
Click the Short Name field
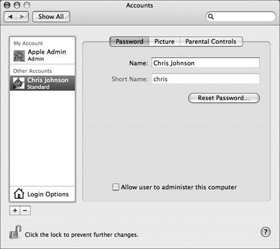206,79
